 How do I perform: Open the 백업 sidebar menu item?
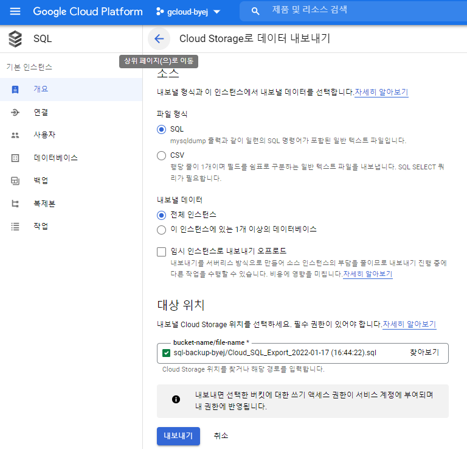click(x=71, y=180)
